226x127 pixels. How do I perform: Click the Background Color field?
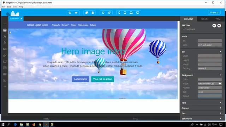click(209, 79)
